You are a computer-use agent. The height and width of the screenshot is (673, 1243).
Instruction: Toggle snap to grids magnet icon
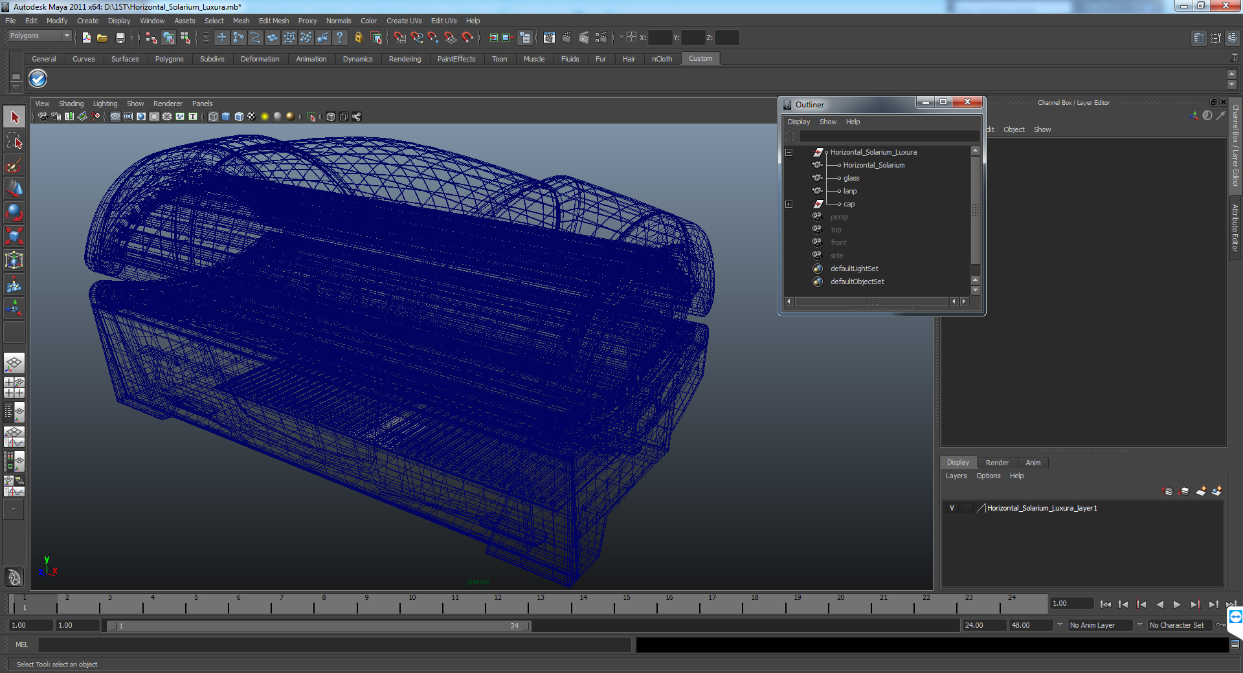(x=400, y=38)
